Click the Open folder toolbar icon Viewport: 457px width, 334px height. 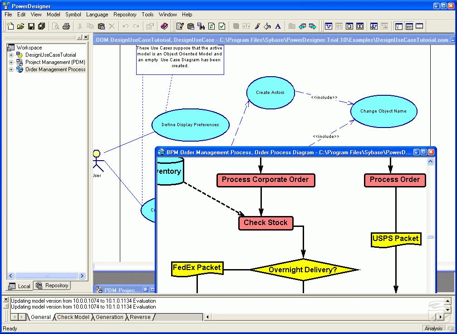click(21, 26)
